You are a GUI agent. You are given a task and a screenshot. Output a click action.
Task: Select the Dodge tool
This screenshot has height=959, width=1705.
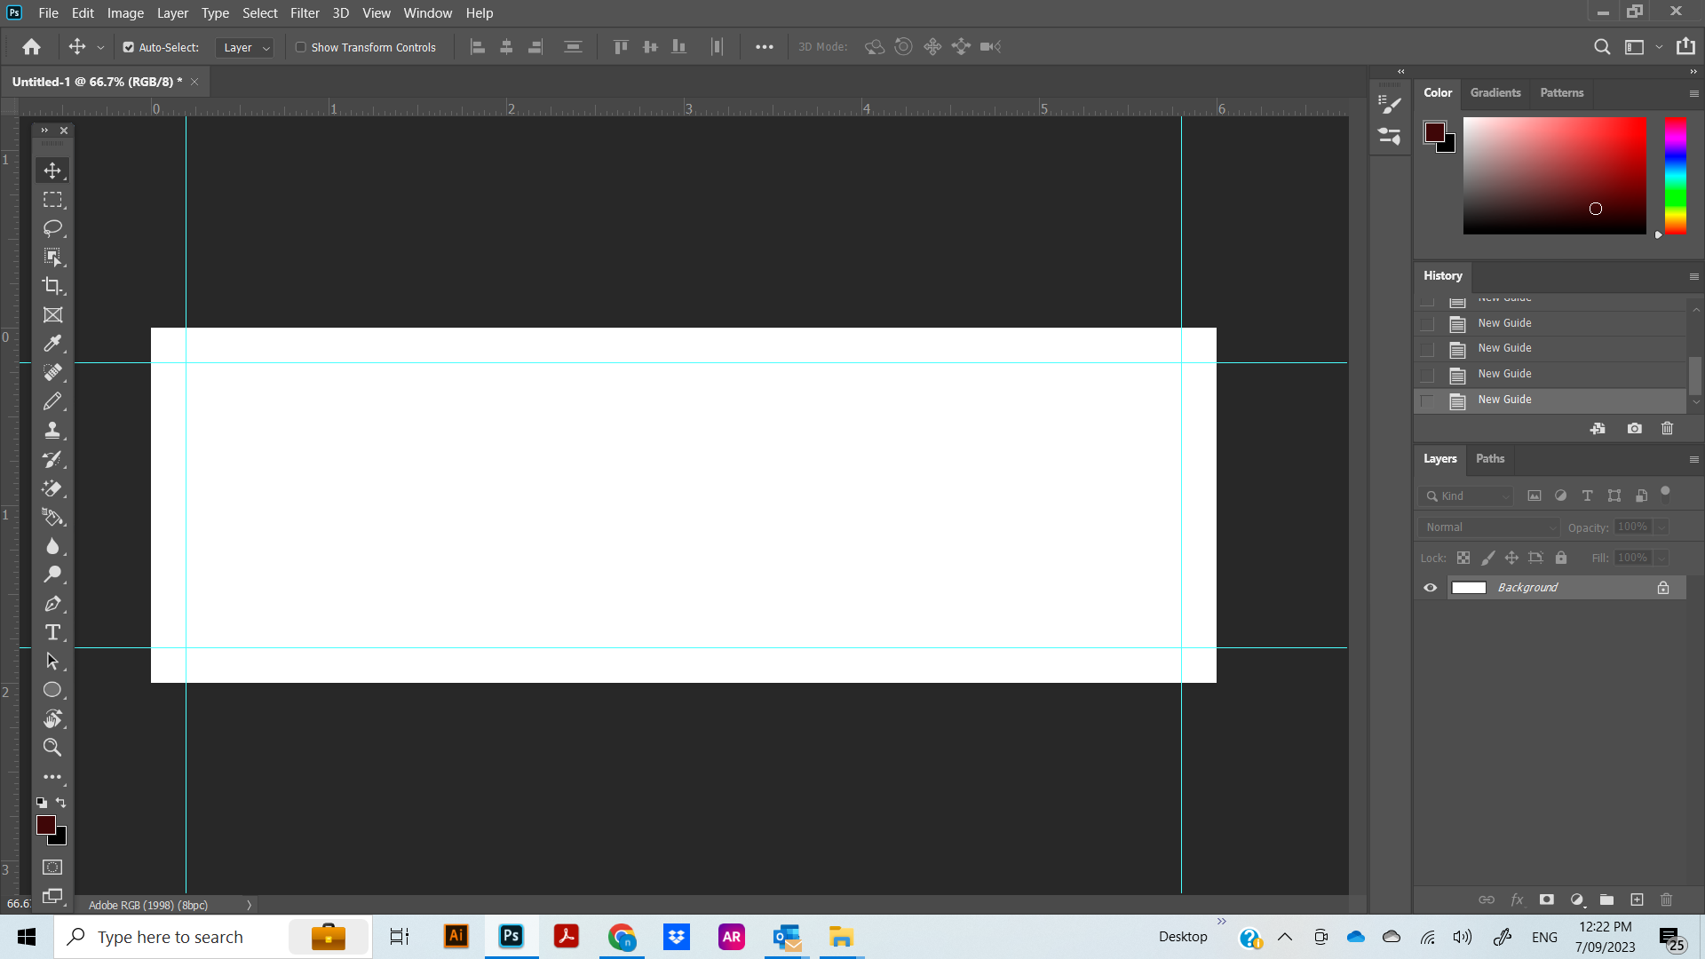[x=52, y=575]
